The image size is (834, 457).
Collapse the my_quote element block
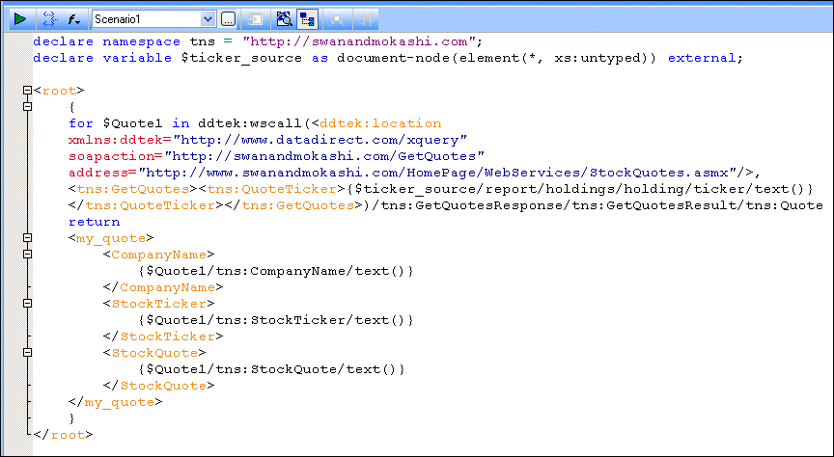27,238
